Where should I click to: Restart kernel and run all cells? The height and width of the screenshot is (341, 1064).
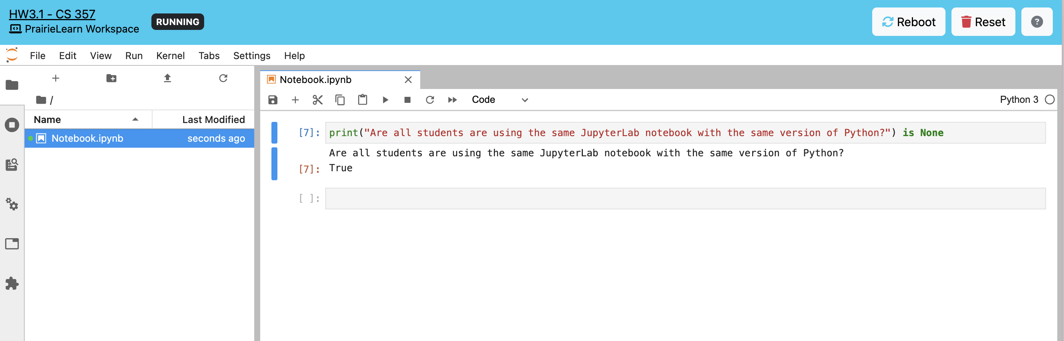click(x=452, y=99)
